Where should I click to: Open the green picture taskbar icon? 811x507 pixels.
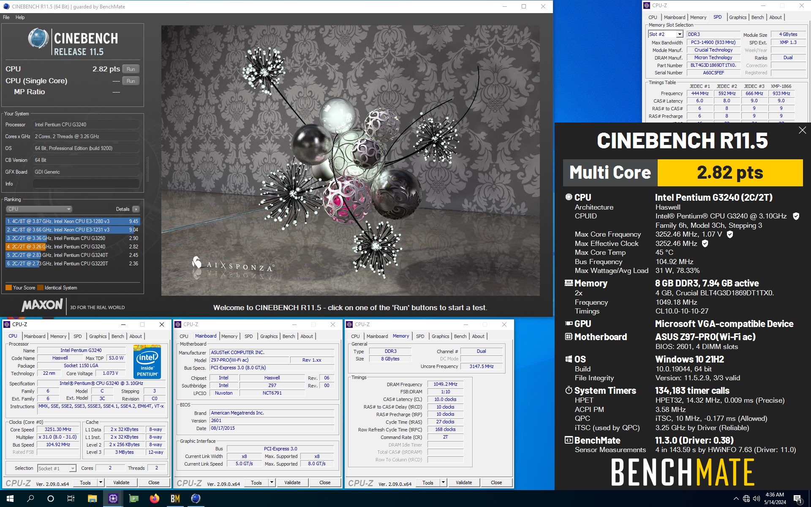point(133,499)
